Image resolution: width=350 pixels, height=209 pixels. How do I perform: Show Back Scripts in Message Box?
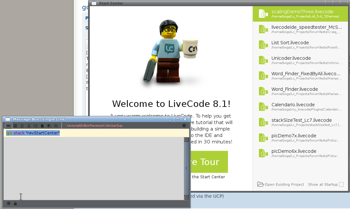(x=49, y=126)
